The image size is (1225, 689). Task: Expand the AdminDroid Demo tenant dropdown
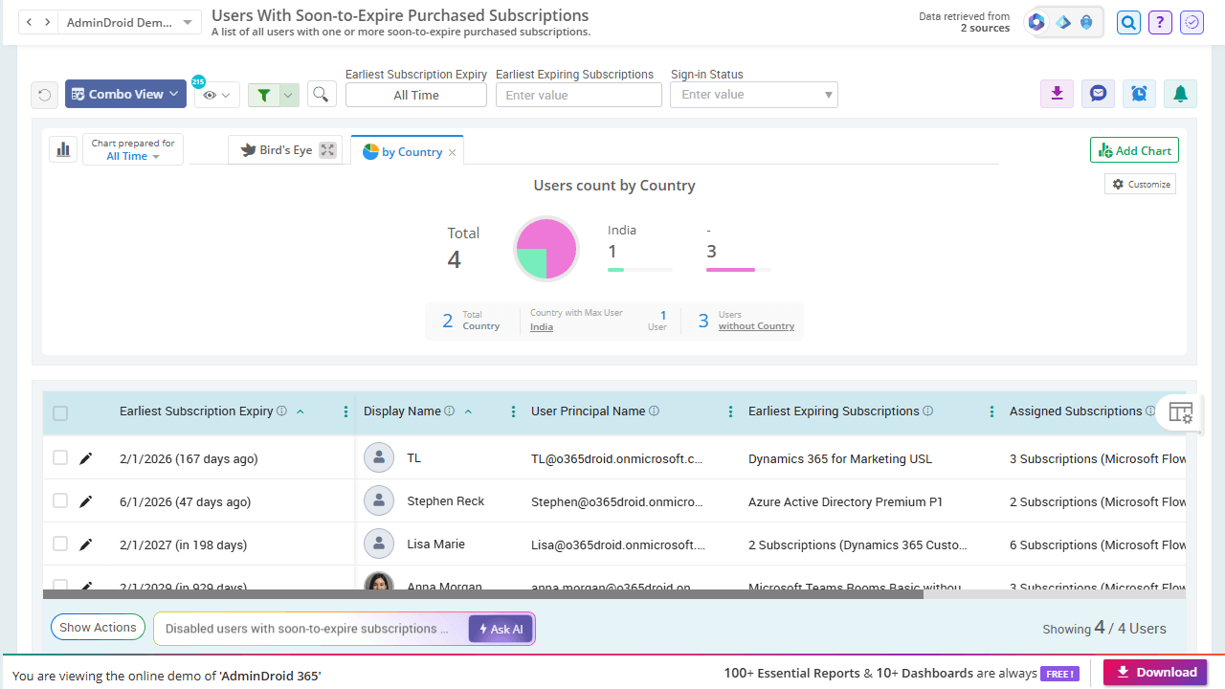(x=129, y=22)
